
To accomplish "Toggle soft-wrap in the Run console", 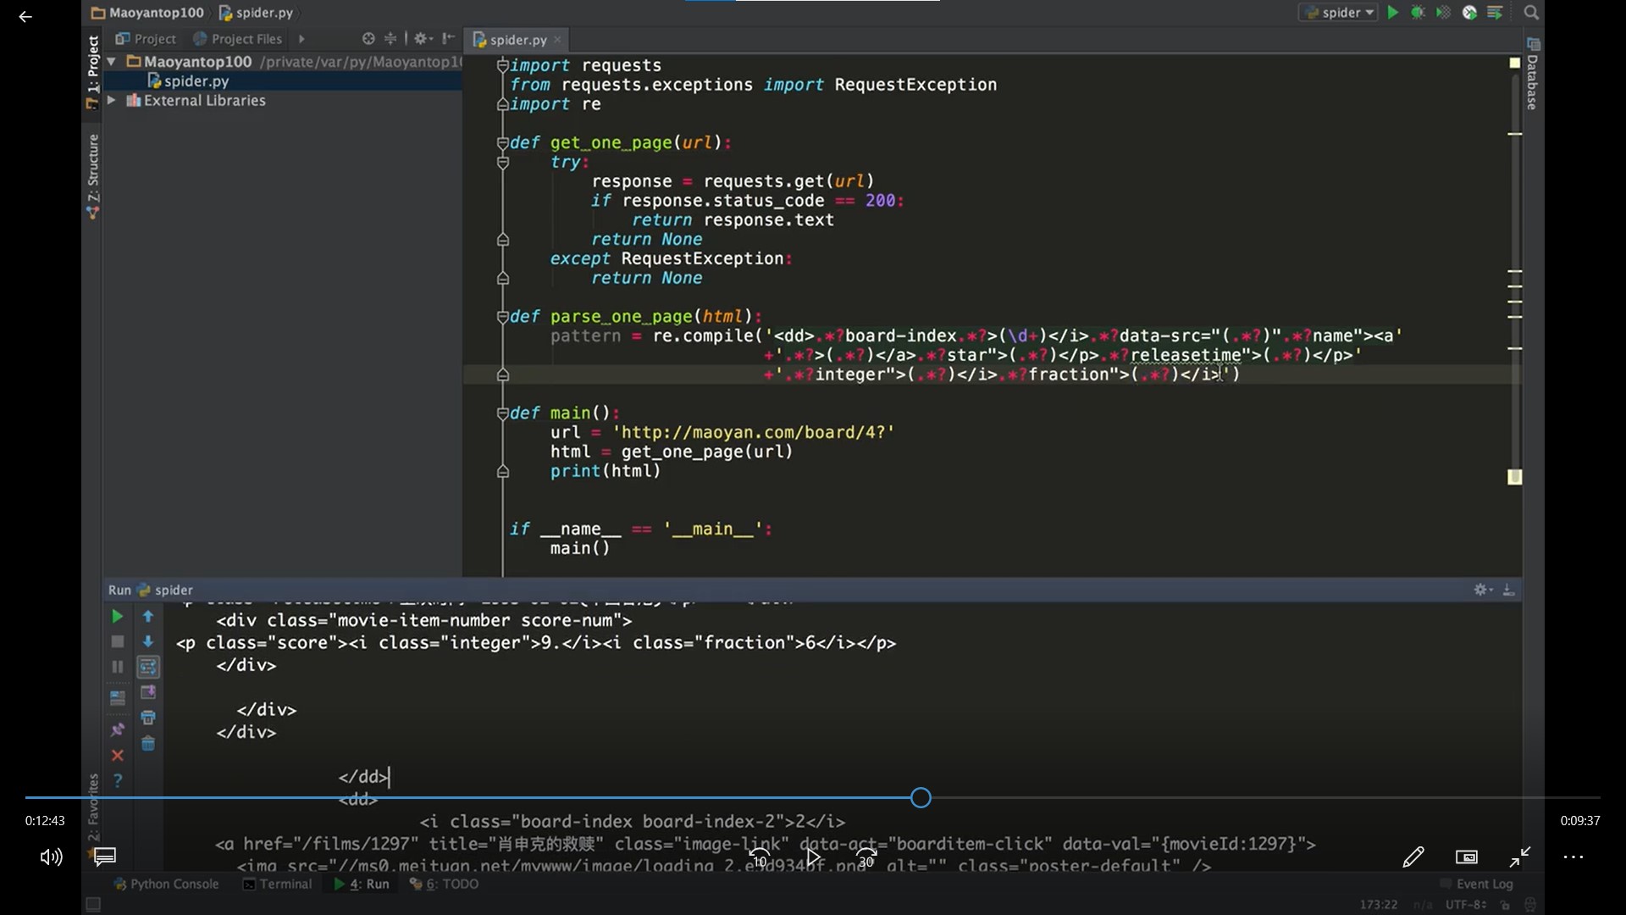I will point(148,668).
